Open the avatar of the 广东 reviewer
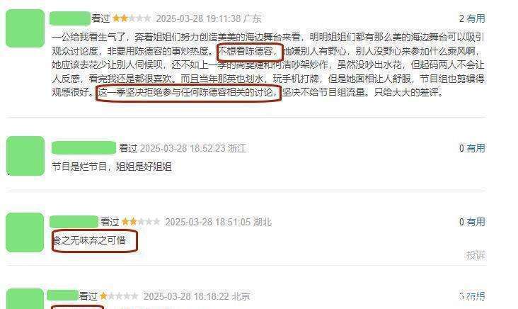This screenshot has height=309, width=518. 25,28
